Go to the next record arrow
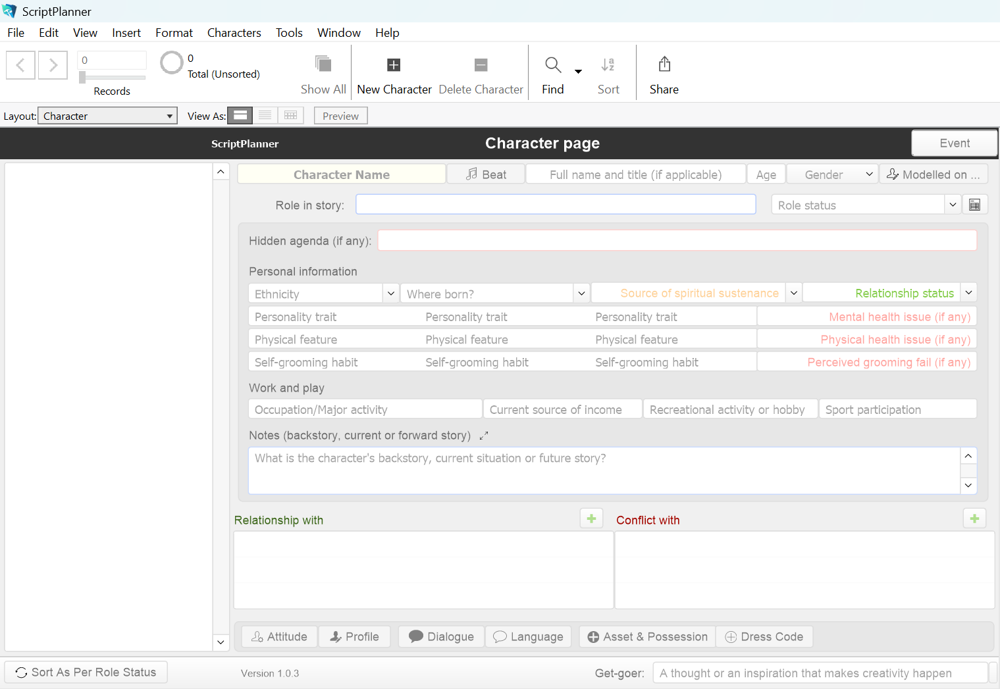Viewport: 1000px width, 689px height. [x=53, y=65]
